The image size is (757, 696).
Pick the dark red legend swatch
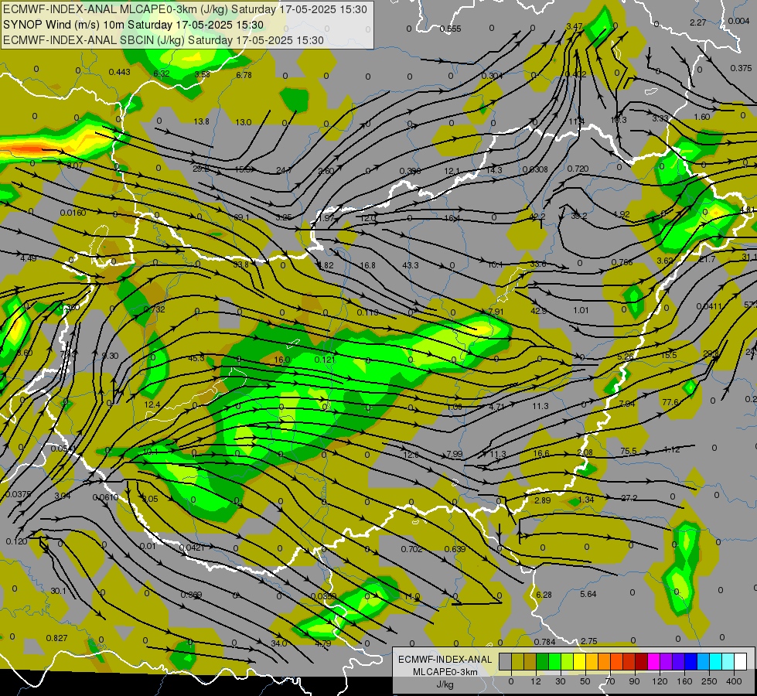(x=641, y=662)
